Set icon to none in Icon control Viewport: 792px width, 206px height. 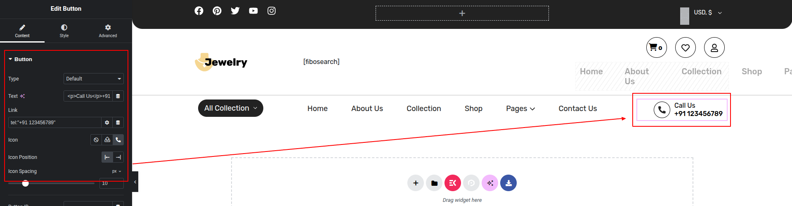point(96,140)
